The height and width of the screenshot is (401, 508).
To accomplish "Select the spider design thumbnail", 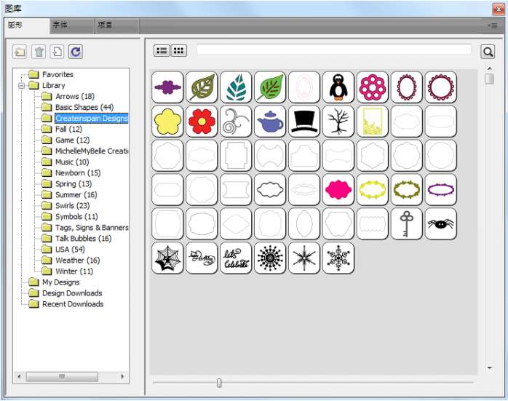I will tap(441, 224).
